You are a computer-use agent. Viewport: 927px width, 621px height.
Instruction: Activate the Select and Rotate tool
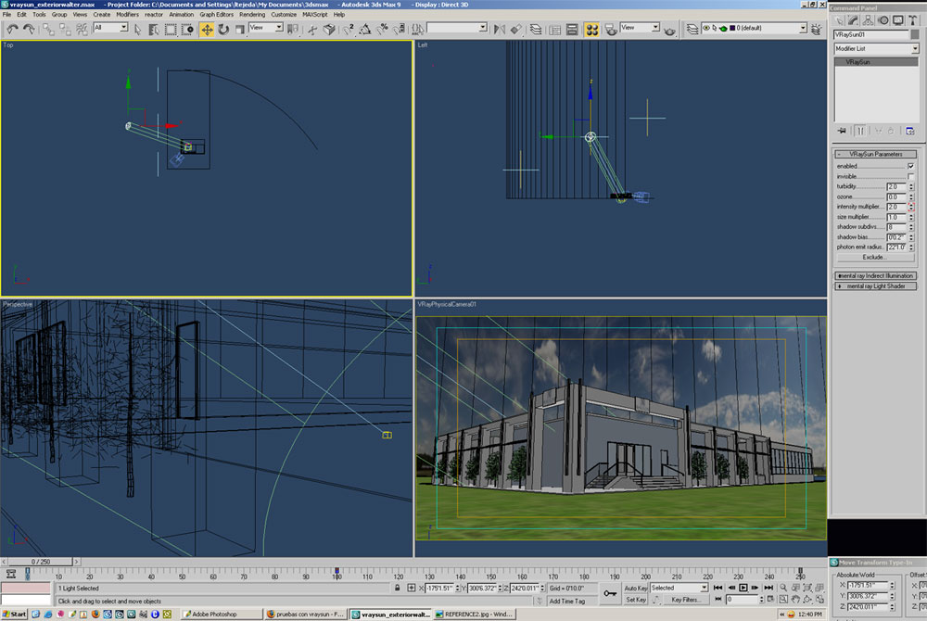pyautogui.click(x=223, y=29)
